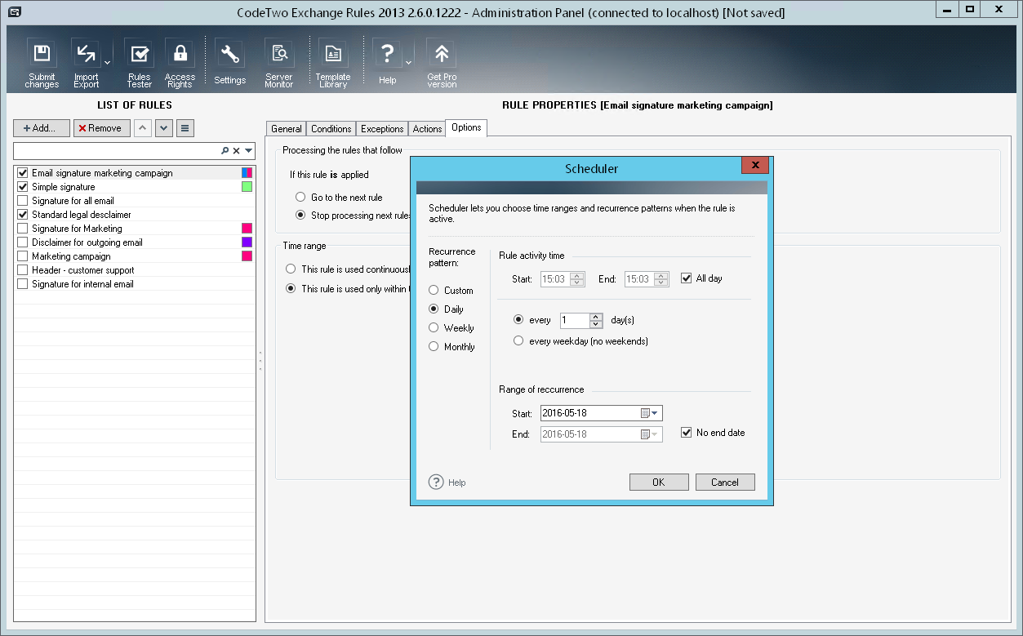Expand the Help toolbar dropdown arrow
1023x636 pixels.
pos(408,61)
